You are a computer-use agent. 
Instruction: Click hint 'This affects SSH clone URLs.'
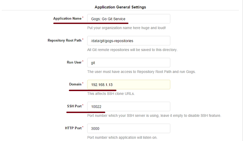click(x=111, y=93)
